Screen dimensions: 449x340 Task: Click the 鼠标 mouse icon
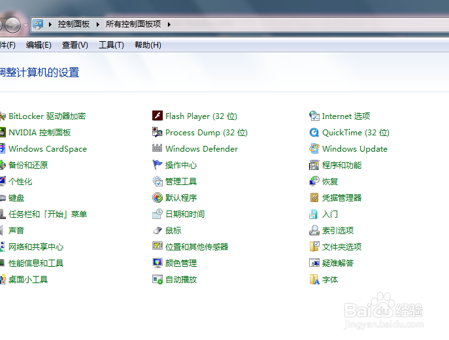coord(158,230)
